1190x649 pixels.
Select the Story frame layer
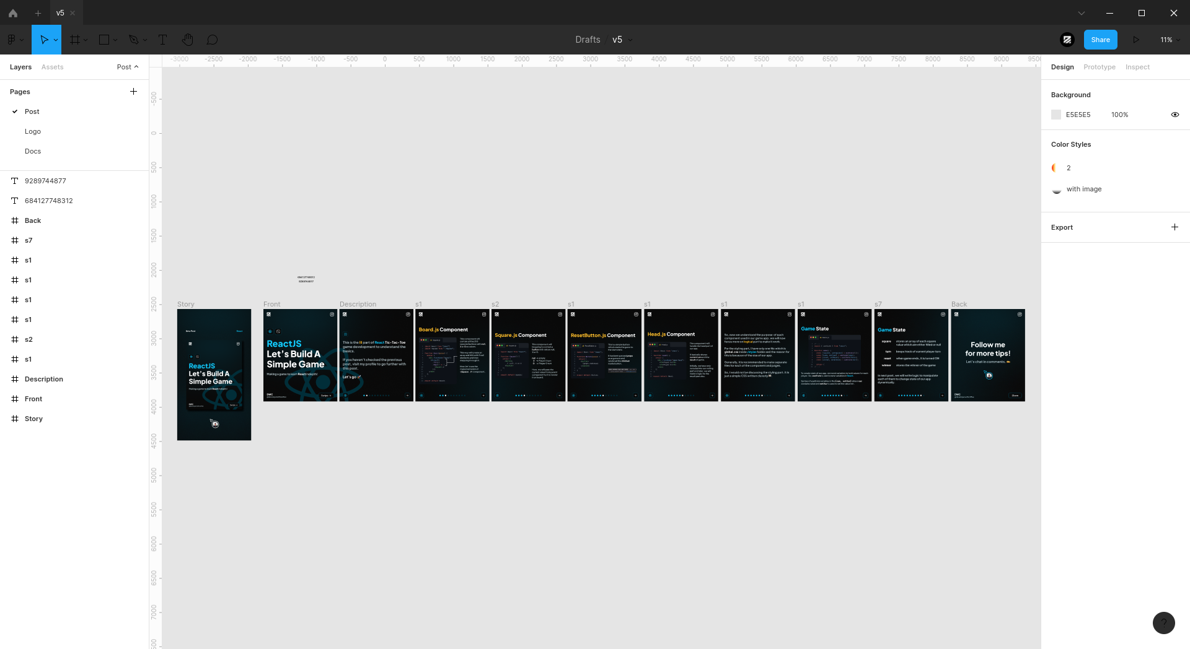click(74, 419)
